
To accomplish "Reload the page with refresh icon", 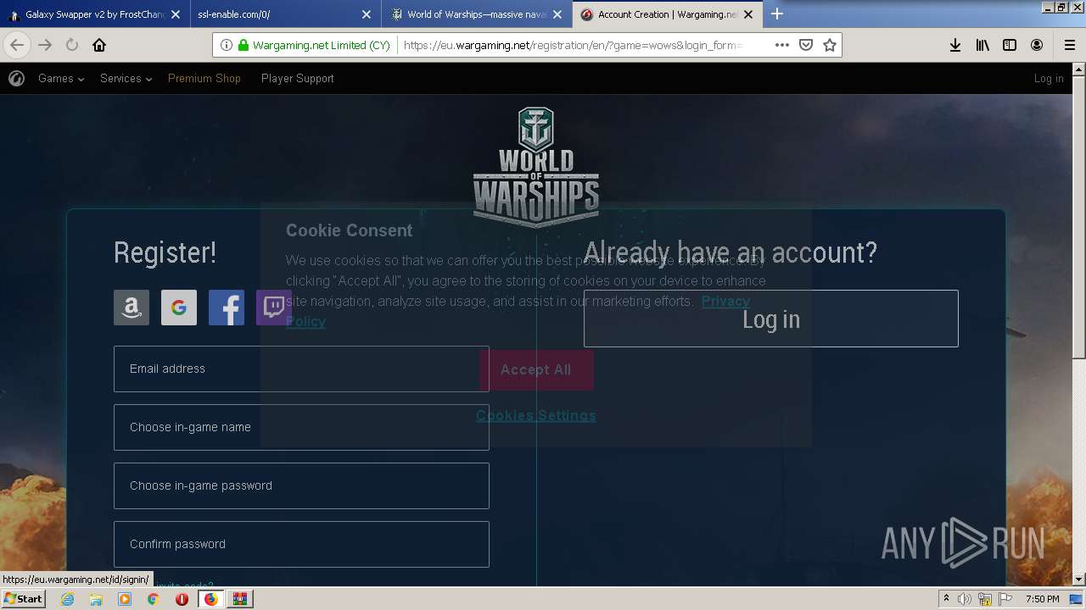I will pos(72,45).
